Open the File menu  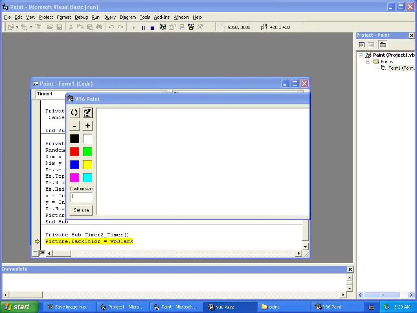tap(7, 17)
